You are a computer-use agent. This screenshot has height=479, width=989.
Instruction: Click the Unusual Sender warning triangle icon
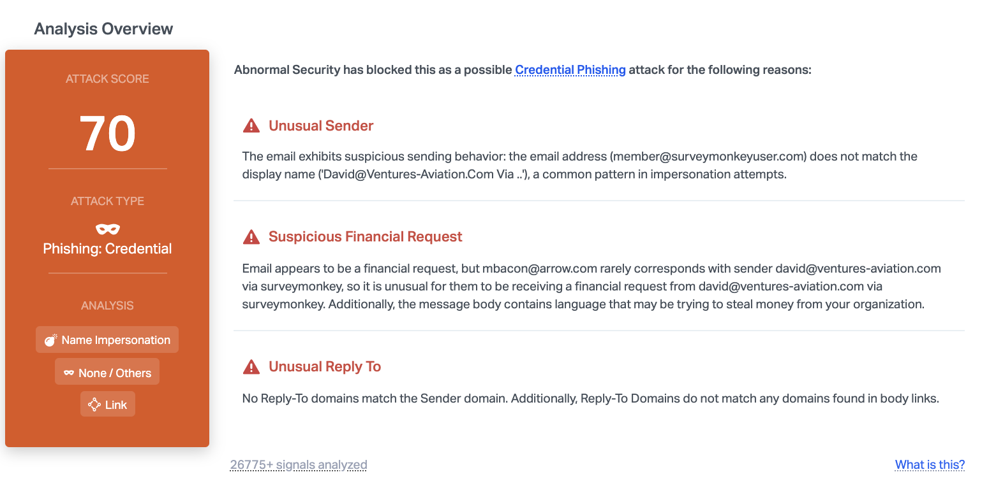tap(251, 125)
